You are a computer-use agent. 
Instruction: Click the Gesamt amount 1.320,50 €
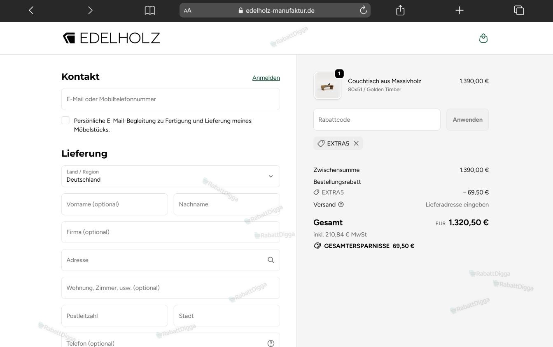tap(469, 222)
